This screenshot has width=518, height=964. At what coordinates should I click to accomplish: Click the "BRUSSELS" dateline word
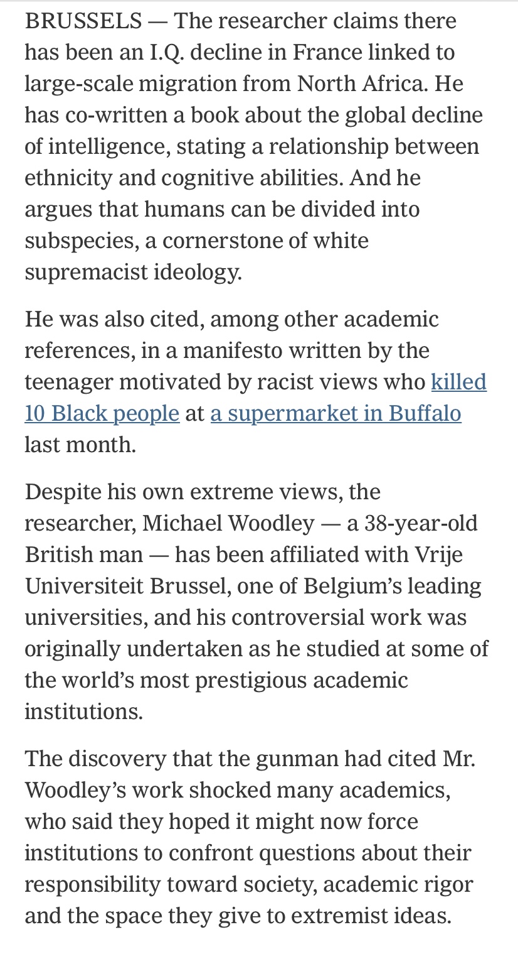click(x=83, y=21)
